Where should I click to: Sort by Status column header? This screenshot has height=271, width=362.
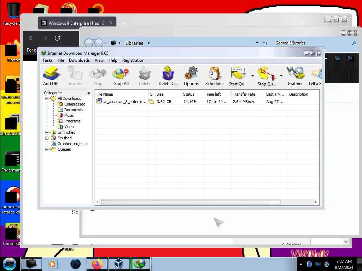[193, 94]
